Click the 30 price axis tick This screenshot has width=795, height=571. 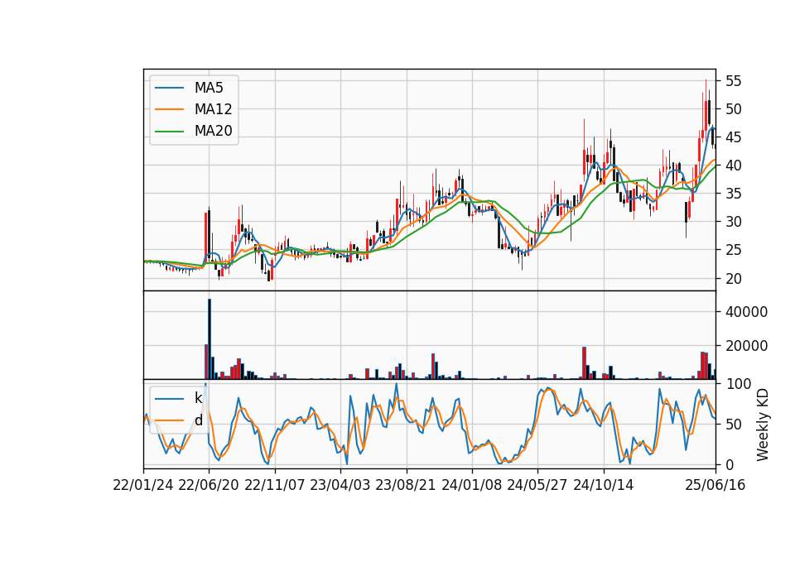tap(733, 222)
